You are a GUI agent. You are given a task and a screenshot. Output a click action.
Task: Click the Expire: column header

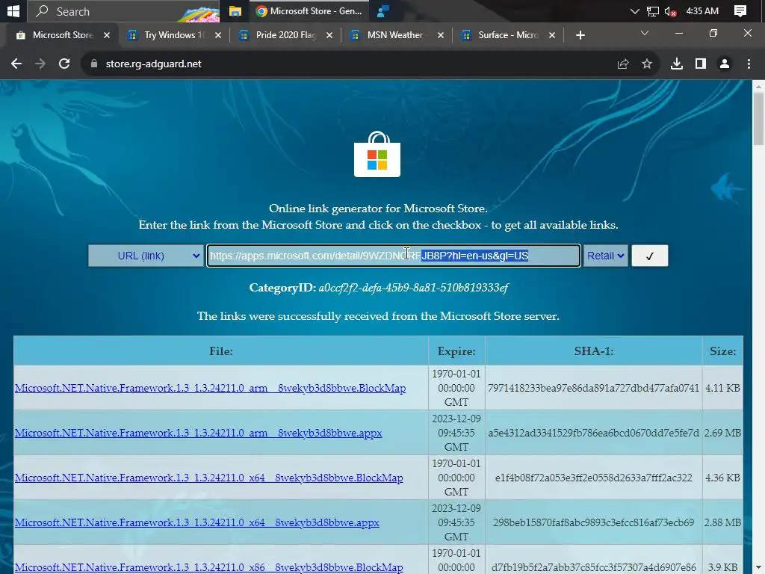[456, 351]
